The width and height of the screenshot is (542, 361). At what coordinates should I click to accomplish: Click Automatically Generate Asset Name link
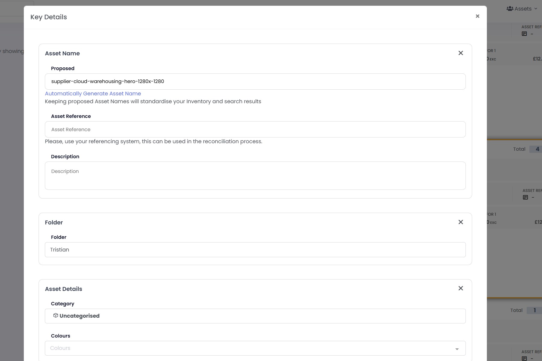93,94
